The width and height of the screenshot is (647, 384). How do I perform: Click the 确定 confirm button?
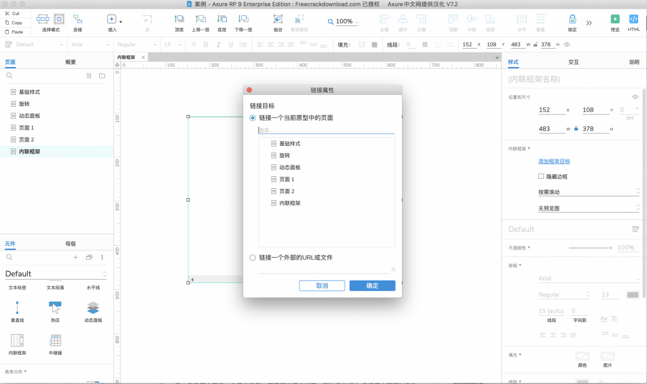click(x=372, y=286)
